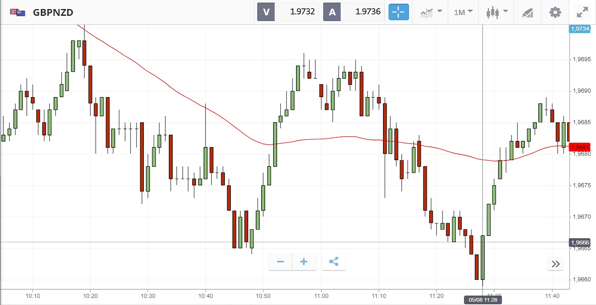Open chart settings gear
This screenshot has width=596, height=305.
coord(555,12)
